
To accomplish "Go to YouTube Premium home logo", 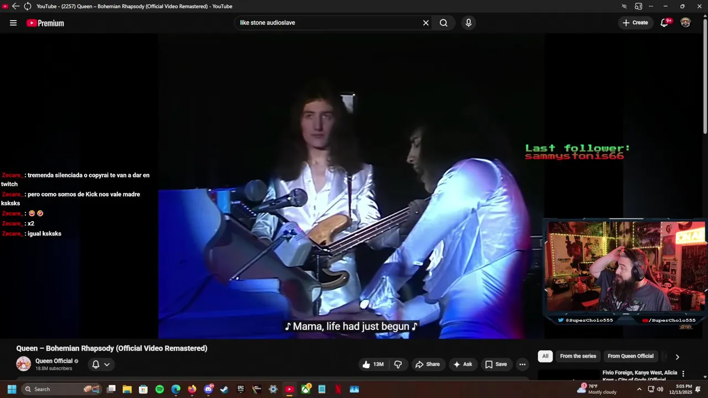I will coord(45,23).
